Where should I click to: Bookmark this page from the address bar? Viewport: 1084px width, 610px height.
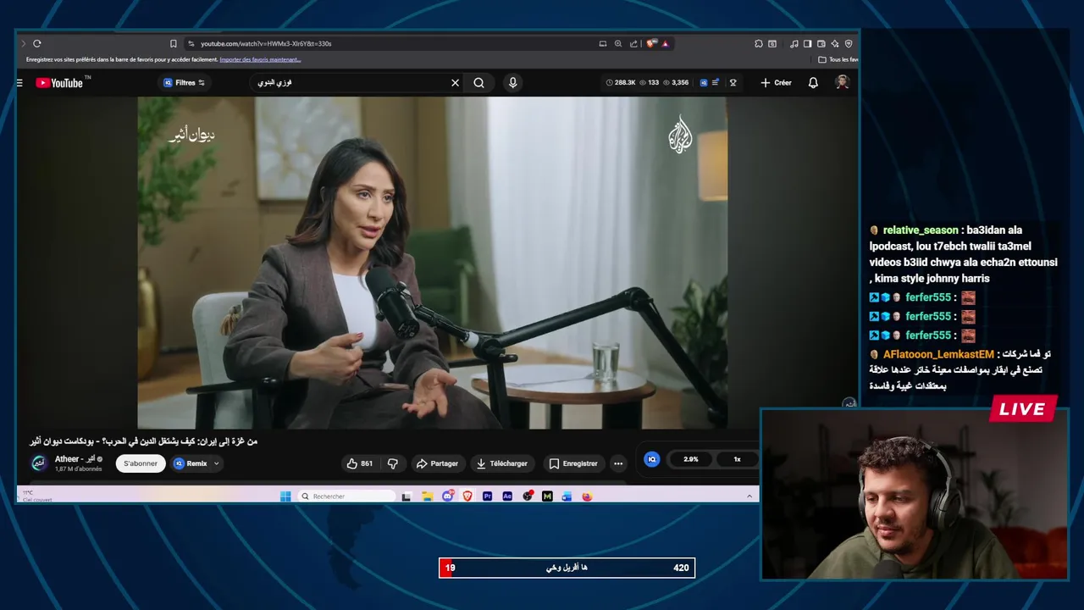(173, 43)
